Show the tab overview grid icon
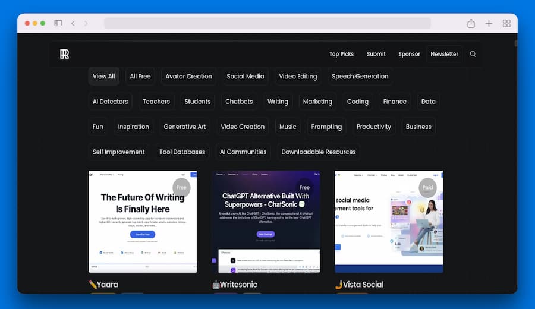535x309 pixels. click(x=506, y=23)
